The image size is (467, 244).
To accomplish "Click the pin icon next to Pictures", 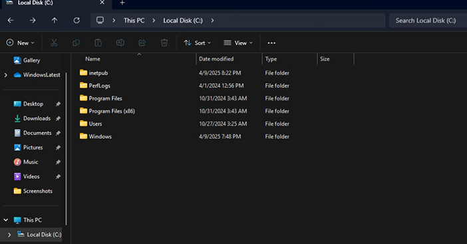I will coord(58,148).
